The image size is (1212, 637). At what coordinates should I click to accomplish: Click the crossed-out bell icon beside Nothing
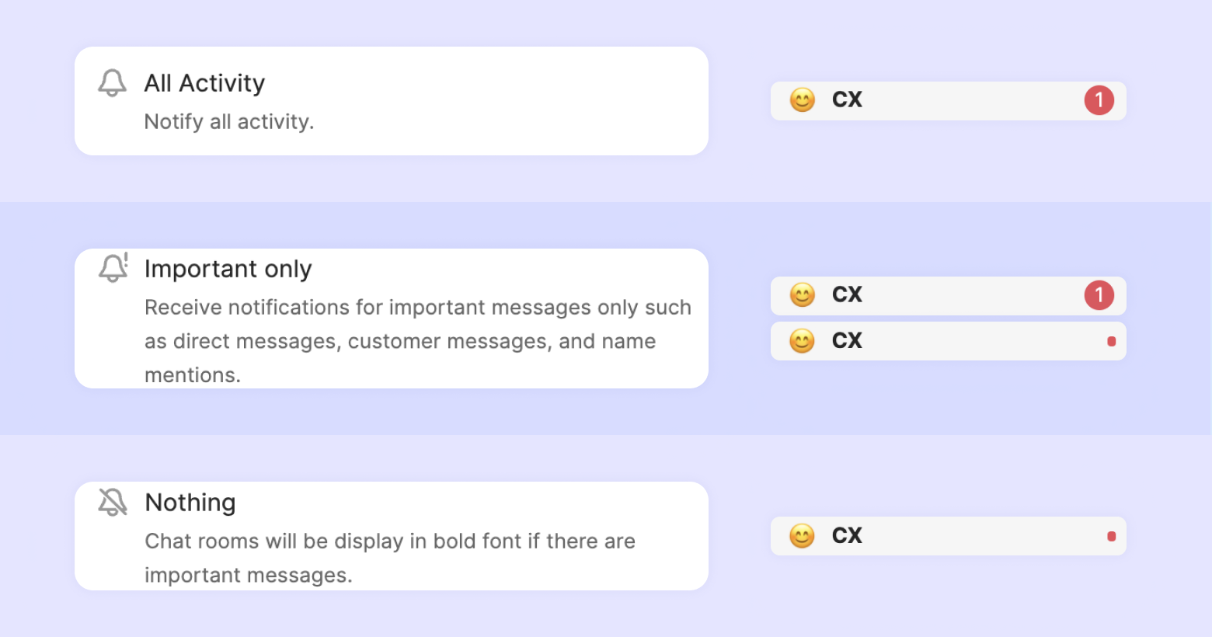tap(113, 503)
